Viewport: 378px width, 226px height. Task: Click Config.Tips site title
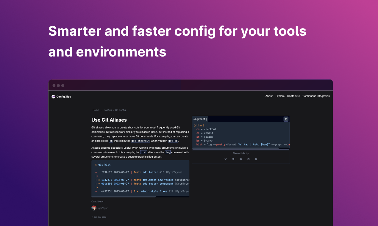click(x=64, y=96)
